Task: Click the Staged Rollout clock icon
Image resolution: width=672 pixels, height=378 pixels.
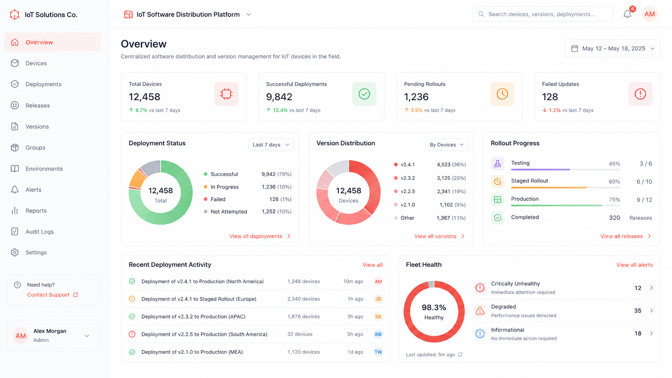Action: tap(497, 182)
